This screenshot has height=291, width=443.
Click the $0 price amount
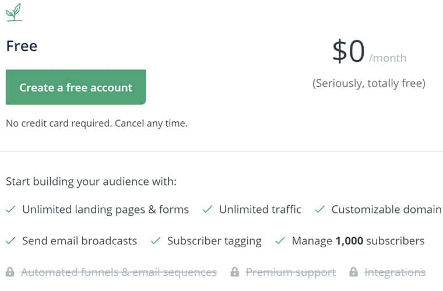pos(349,51)
